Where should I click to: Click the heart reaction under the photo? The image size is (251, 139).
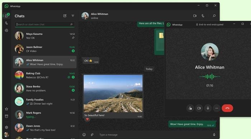pyautogui.click(x=87, y=119)
